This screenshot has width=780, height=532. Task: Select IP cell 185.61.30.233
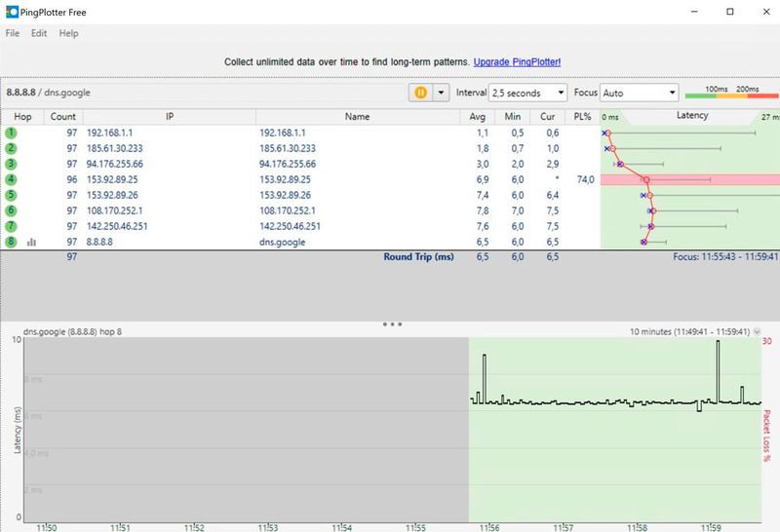(114, 148)
